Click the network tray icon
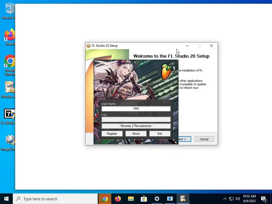The height and width of the screenshot is (204, 272). point(231,199)
